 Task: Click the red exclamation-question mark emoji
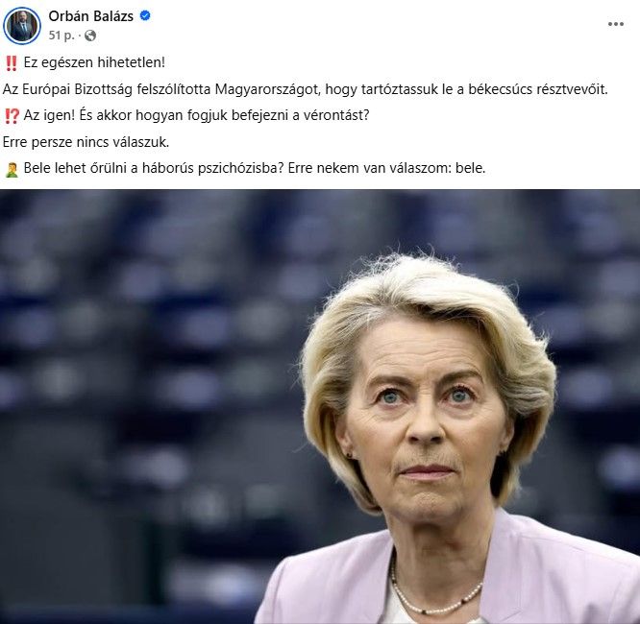coord(12,116)
